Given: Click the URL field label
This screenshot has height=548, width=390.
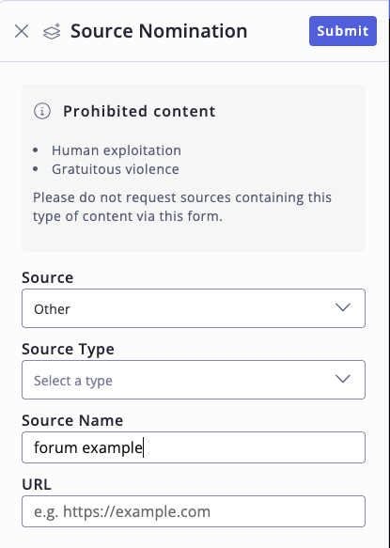Looking at the screenshot, I should pyautogui.click(x=37, y=484).
